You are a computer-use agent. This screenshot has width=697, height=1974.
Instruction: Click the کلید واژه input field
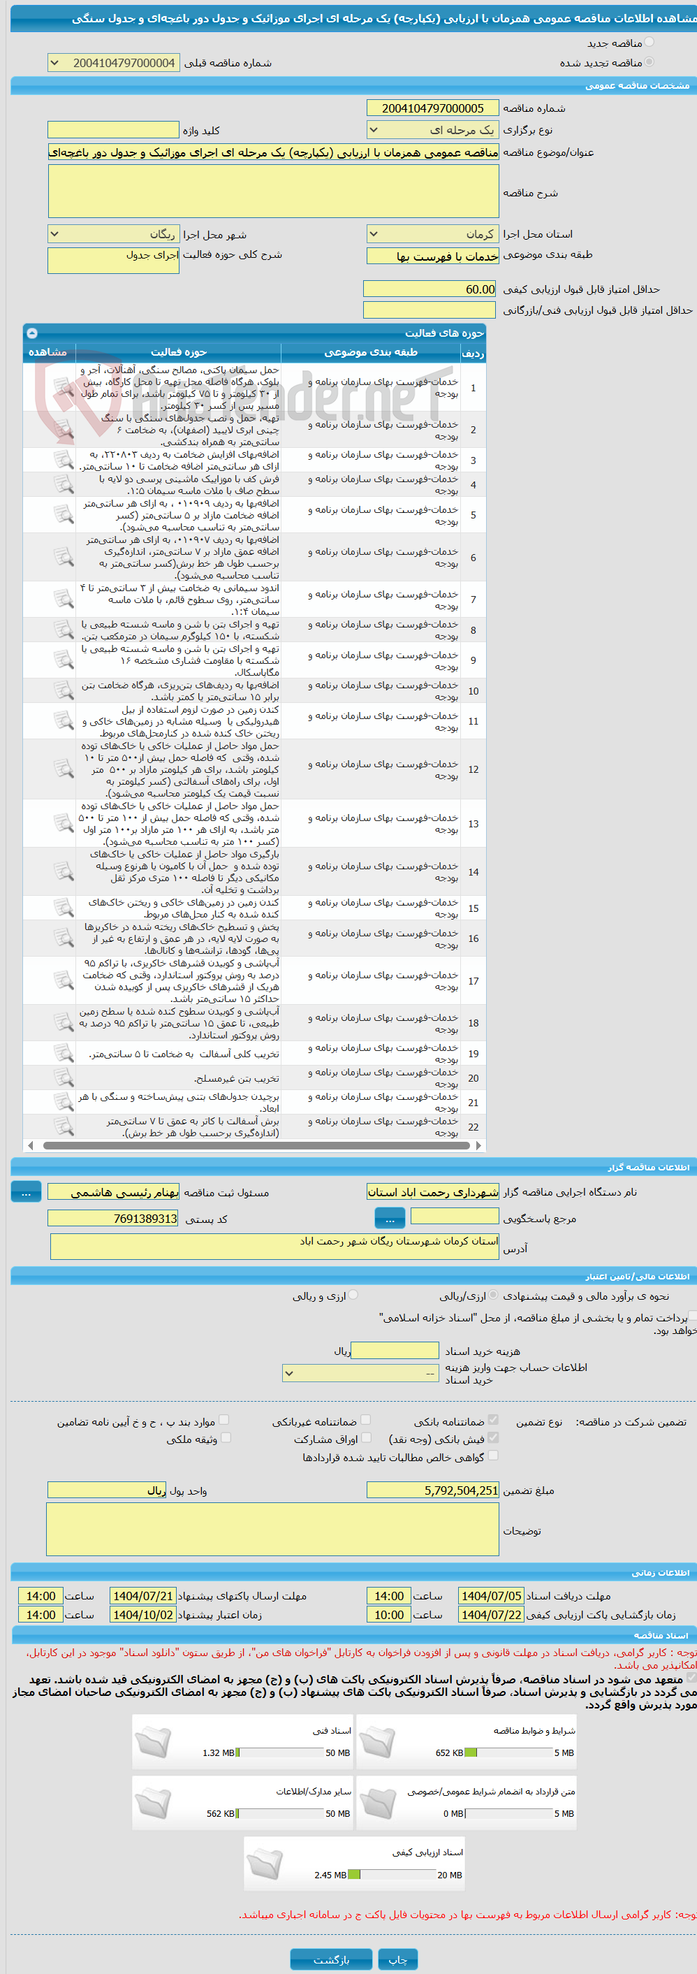(113, 130)
